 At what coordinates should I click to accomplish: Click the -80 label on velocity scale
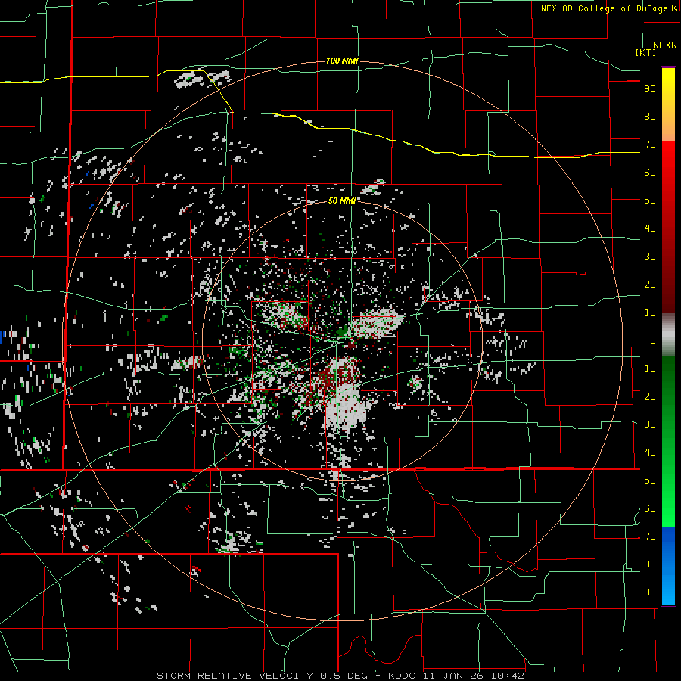pyautogui.click(x=647, y=564)
